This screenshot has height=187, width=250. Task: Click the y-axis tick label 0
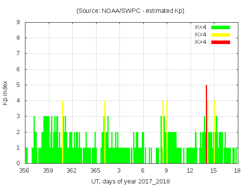(x=18, y=163)
